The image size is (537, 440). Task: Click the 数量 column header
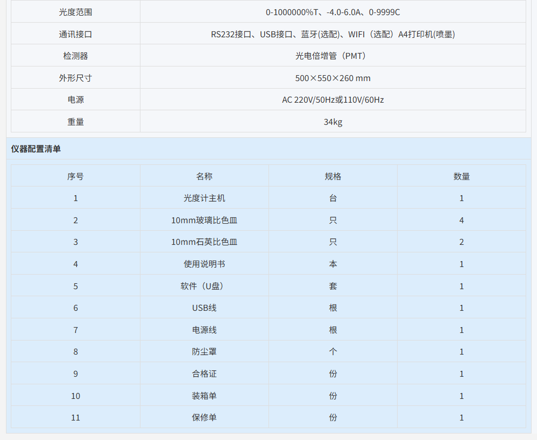pos(461,176)
